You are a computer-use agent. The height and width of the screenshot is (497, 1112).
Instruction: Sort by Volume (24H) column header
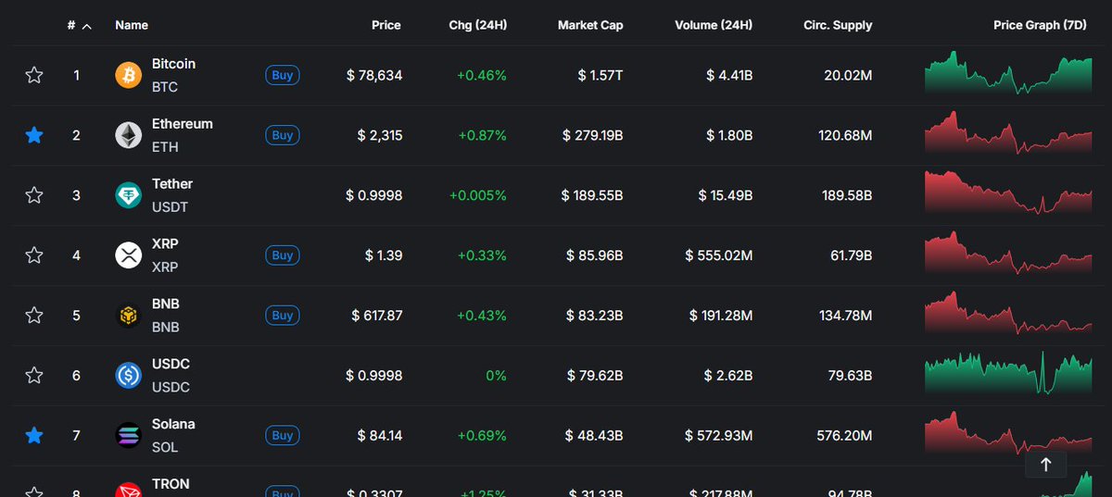pos(714,25)
